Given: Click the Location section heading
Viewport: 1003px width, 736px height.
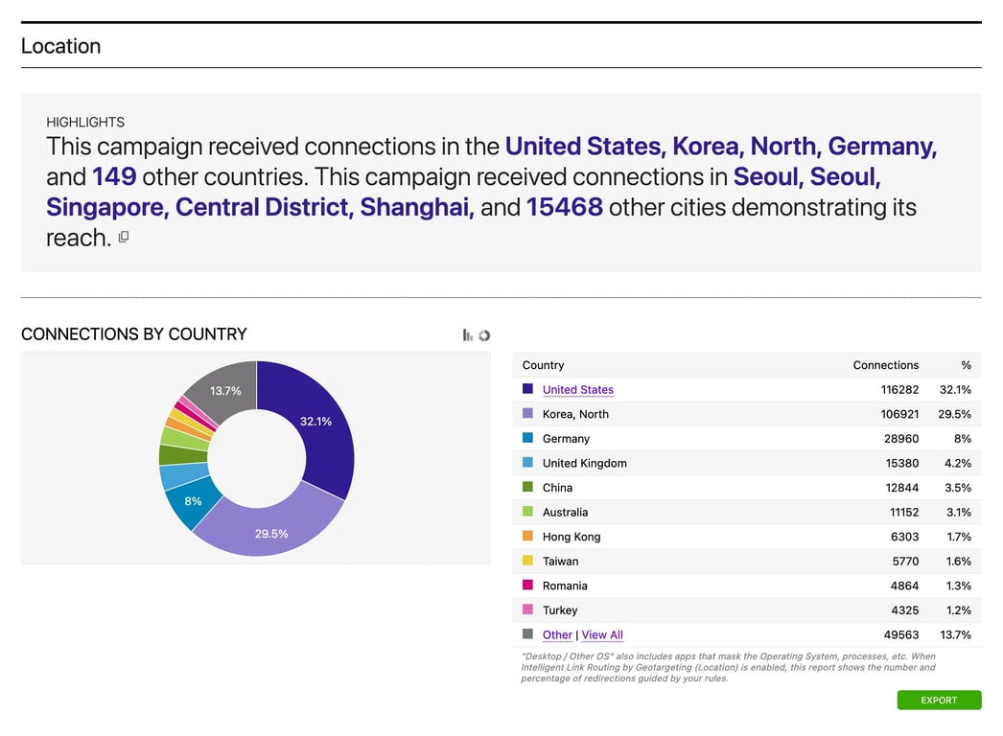Looking at the screenshot, I should tap(60, 46).
